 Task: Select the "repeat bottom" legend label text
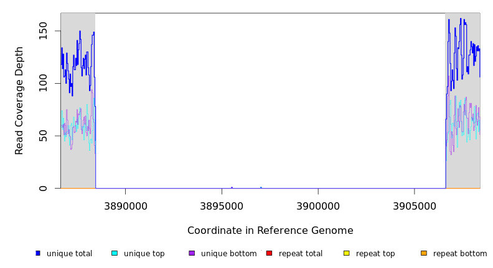pos(460,254)
